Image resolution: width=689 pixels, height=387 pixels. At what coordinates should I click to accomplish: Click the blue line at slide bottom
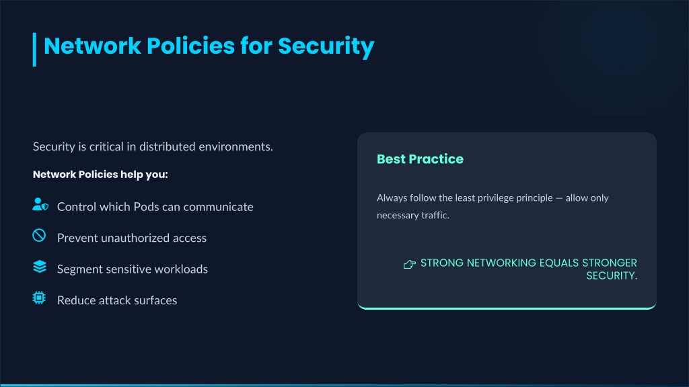[x=344, y=386]
